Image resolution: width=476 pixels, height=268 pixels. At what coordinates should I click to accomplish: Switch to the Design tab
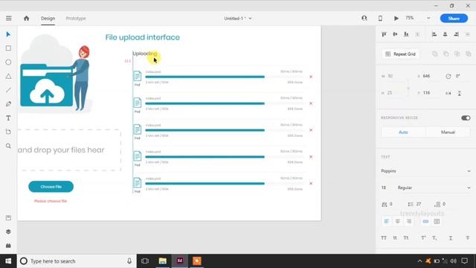tap(48, 18)
